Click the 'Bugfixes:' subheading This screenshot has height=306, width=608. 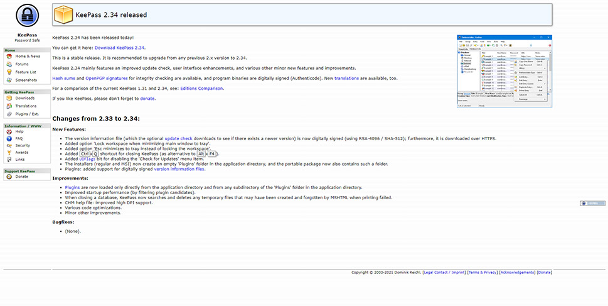click(63, 222)
